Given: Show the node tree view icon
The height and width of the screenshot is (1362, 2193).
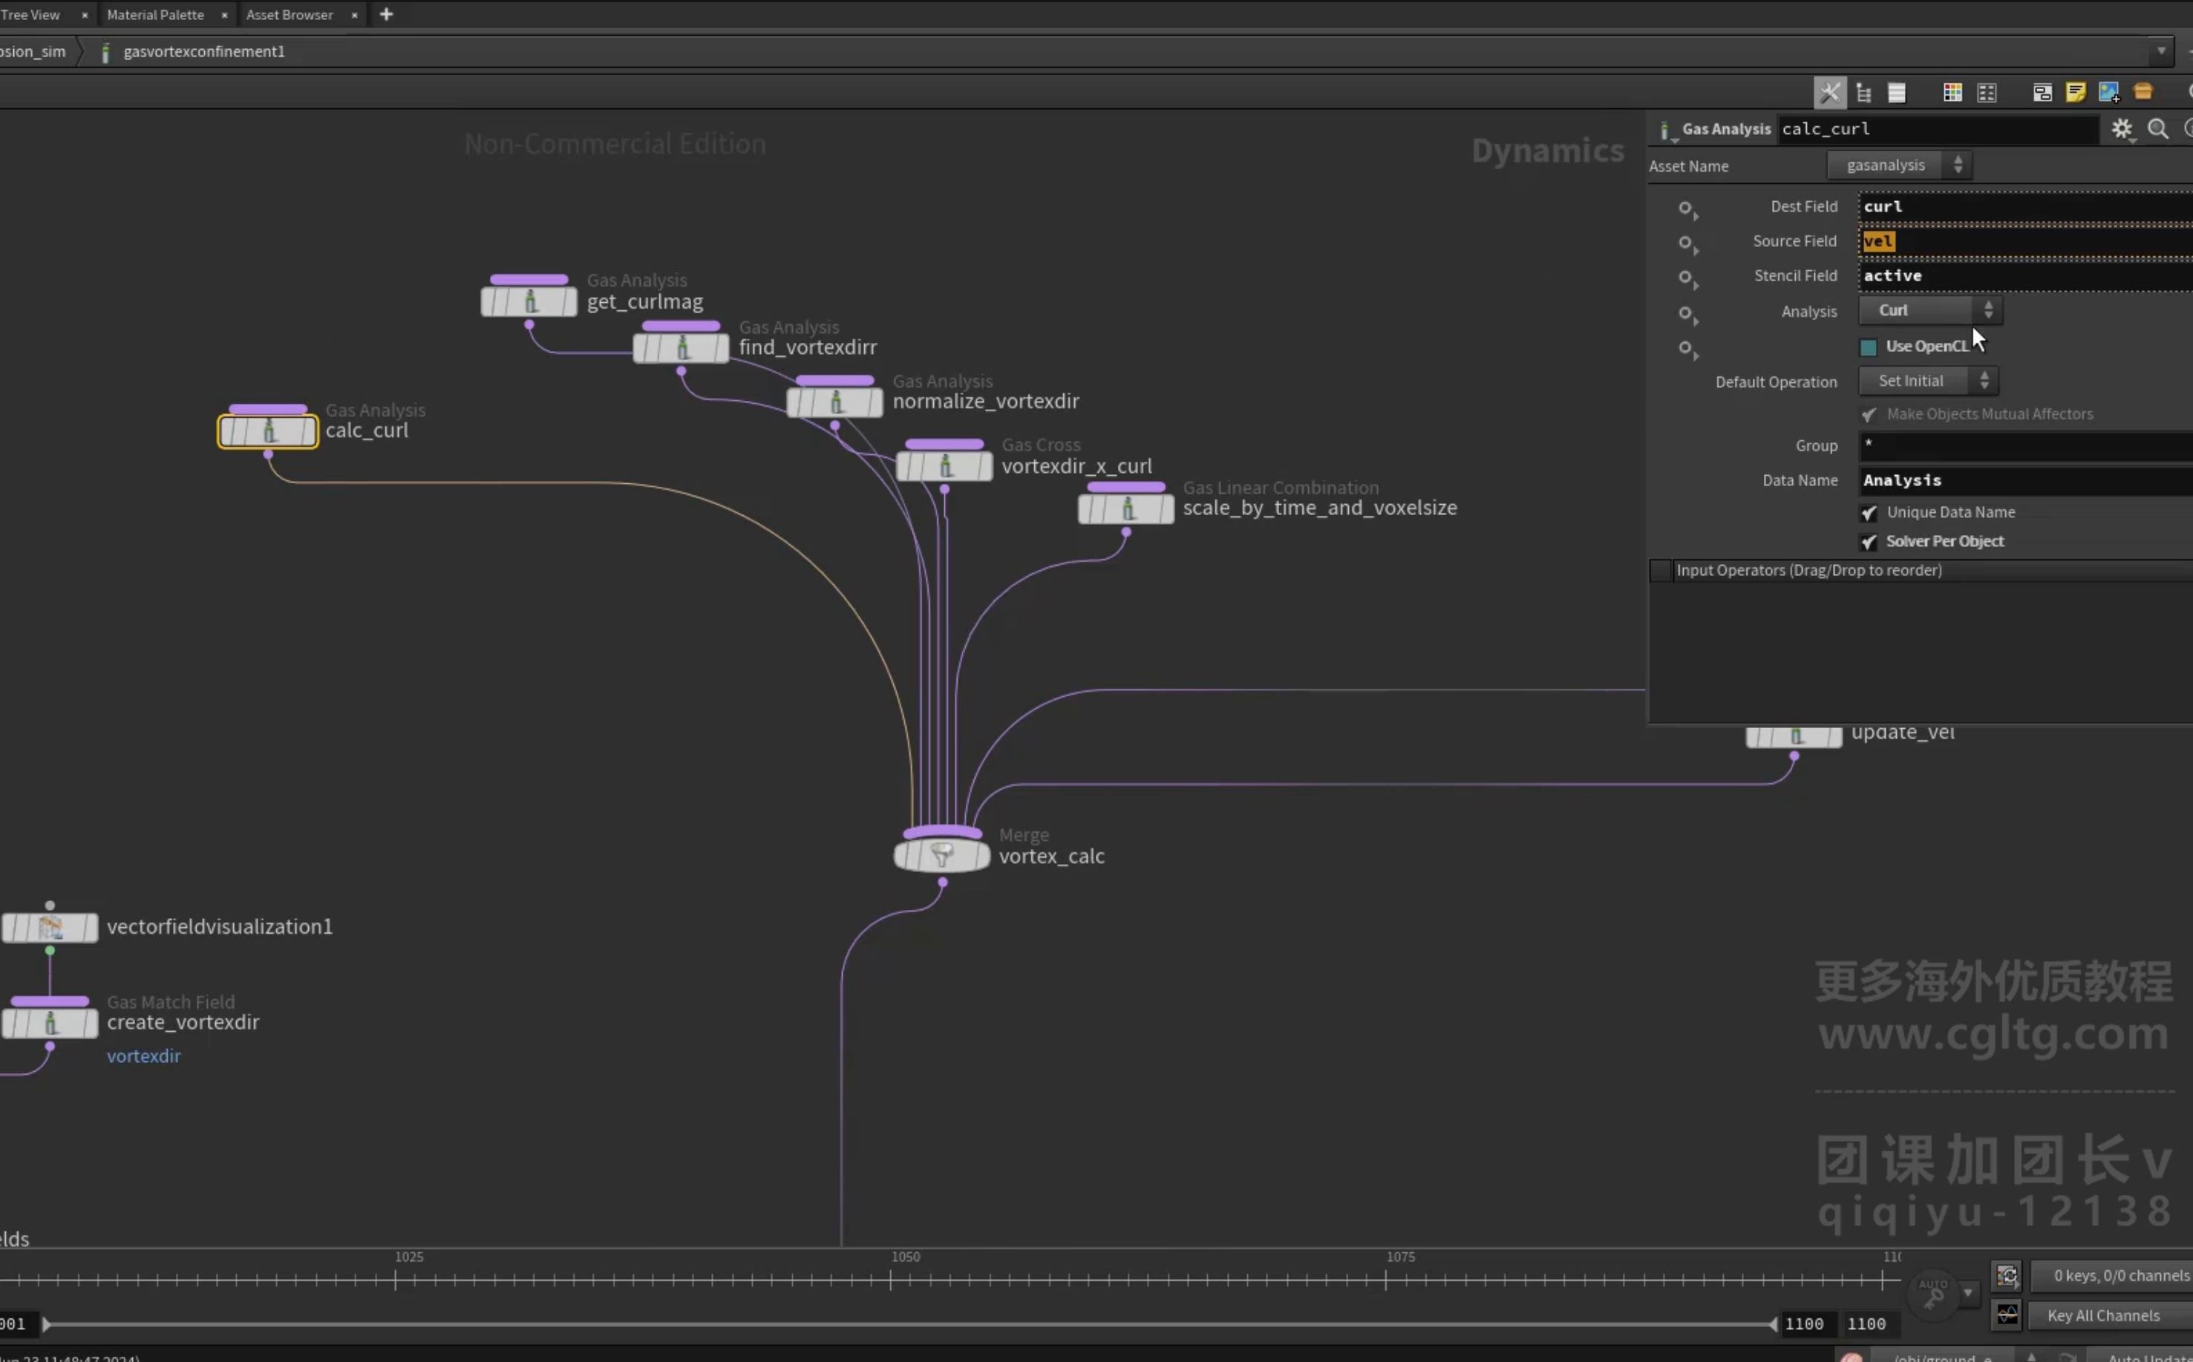Looking at the screenshot, I should 1864,92.
